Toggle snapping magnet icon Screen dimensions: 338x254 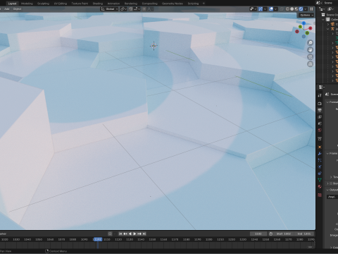(131, 9)
